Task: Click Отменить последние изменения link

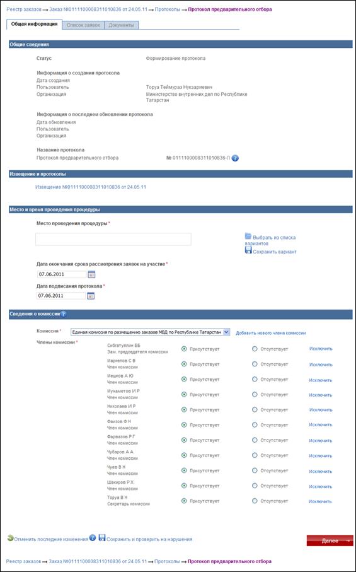Action: [x=51, y=539]
